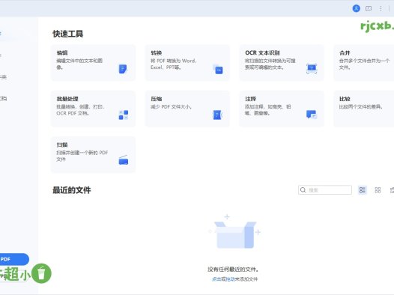The image size is (394, 295).
Task: Click the blue PDF button in sidebar
Action: (14, 259)
